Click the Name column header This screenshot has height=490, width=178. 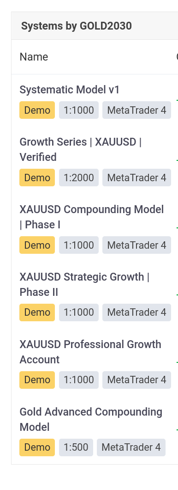coord(34,57)
